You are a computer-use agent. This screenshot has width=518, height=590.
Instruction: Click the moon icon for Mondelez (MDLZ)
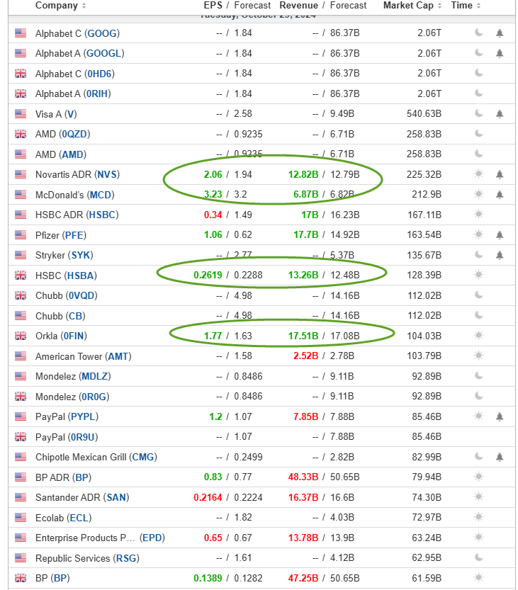coord(478,375)
